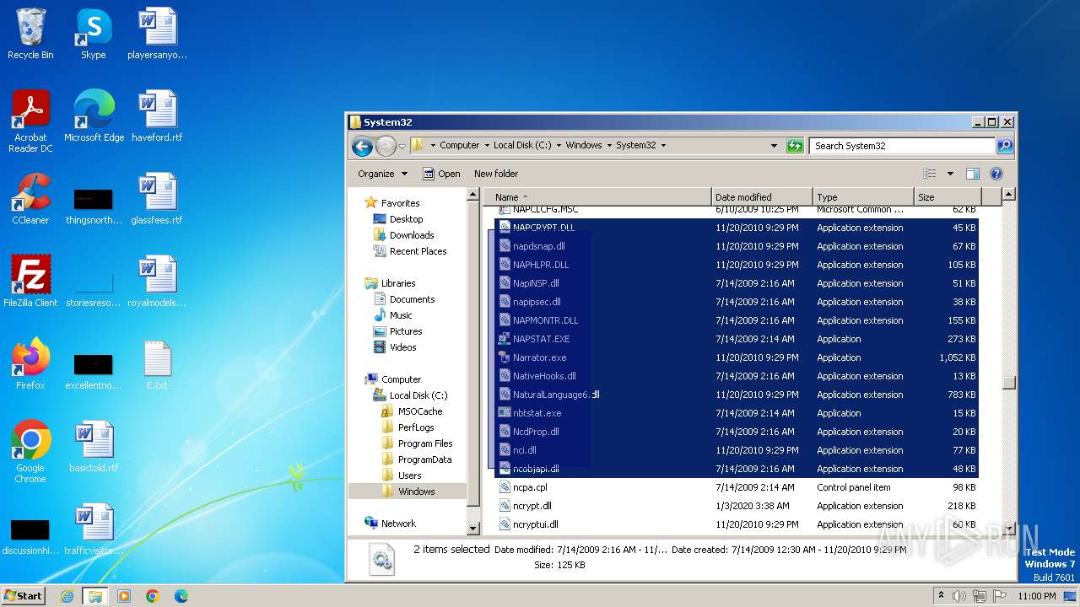Select the haveford.rtf document icon

[157, 116]
